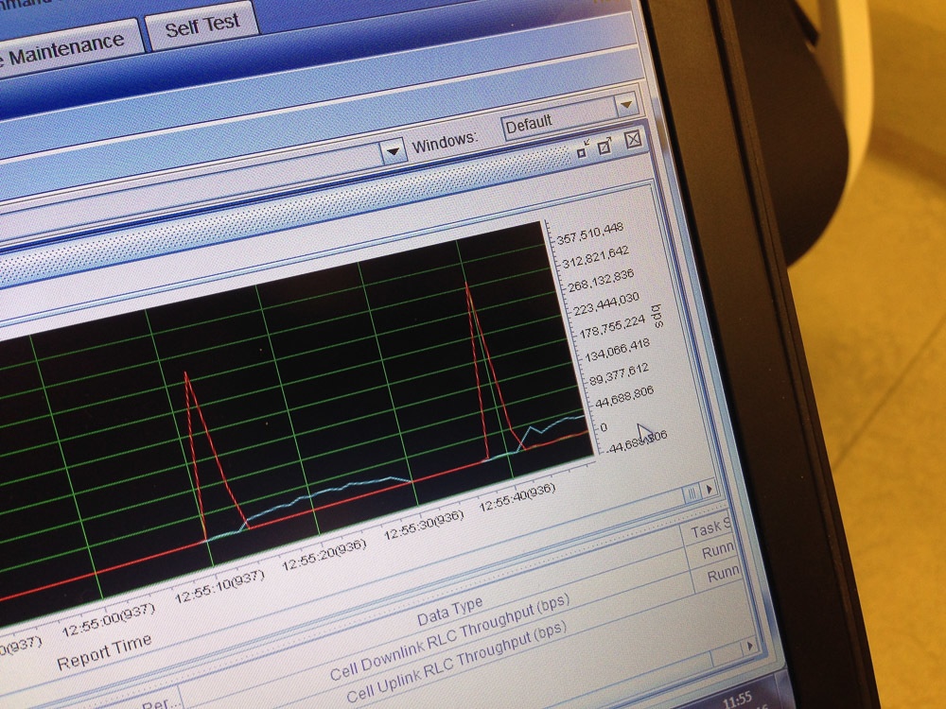Click the 357,510,448 y-axis value
This screenshot has width=946, height=709.
589,233
